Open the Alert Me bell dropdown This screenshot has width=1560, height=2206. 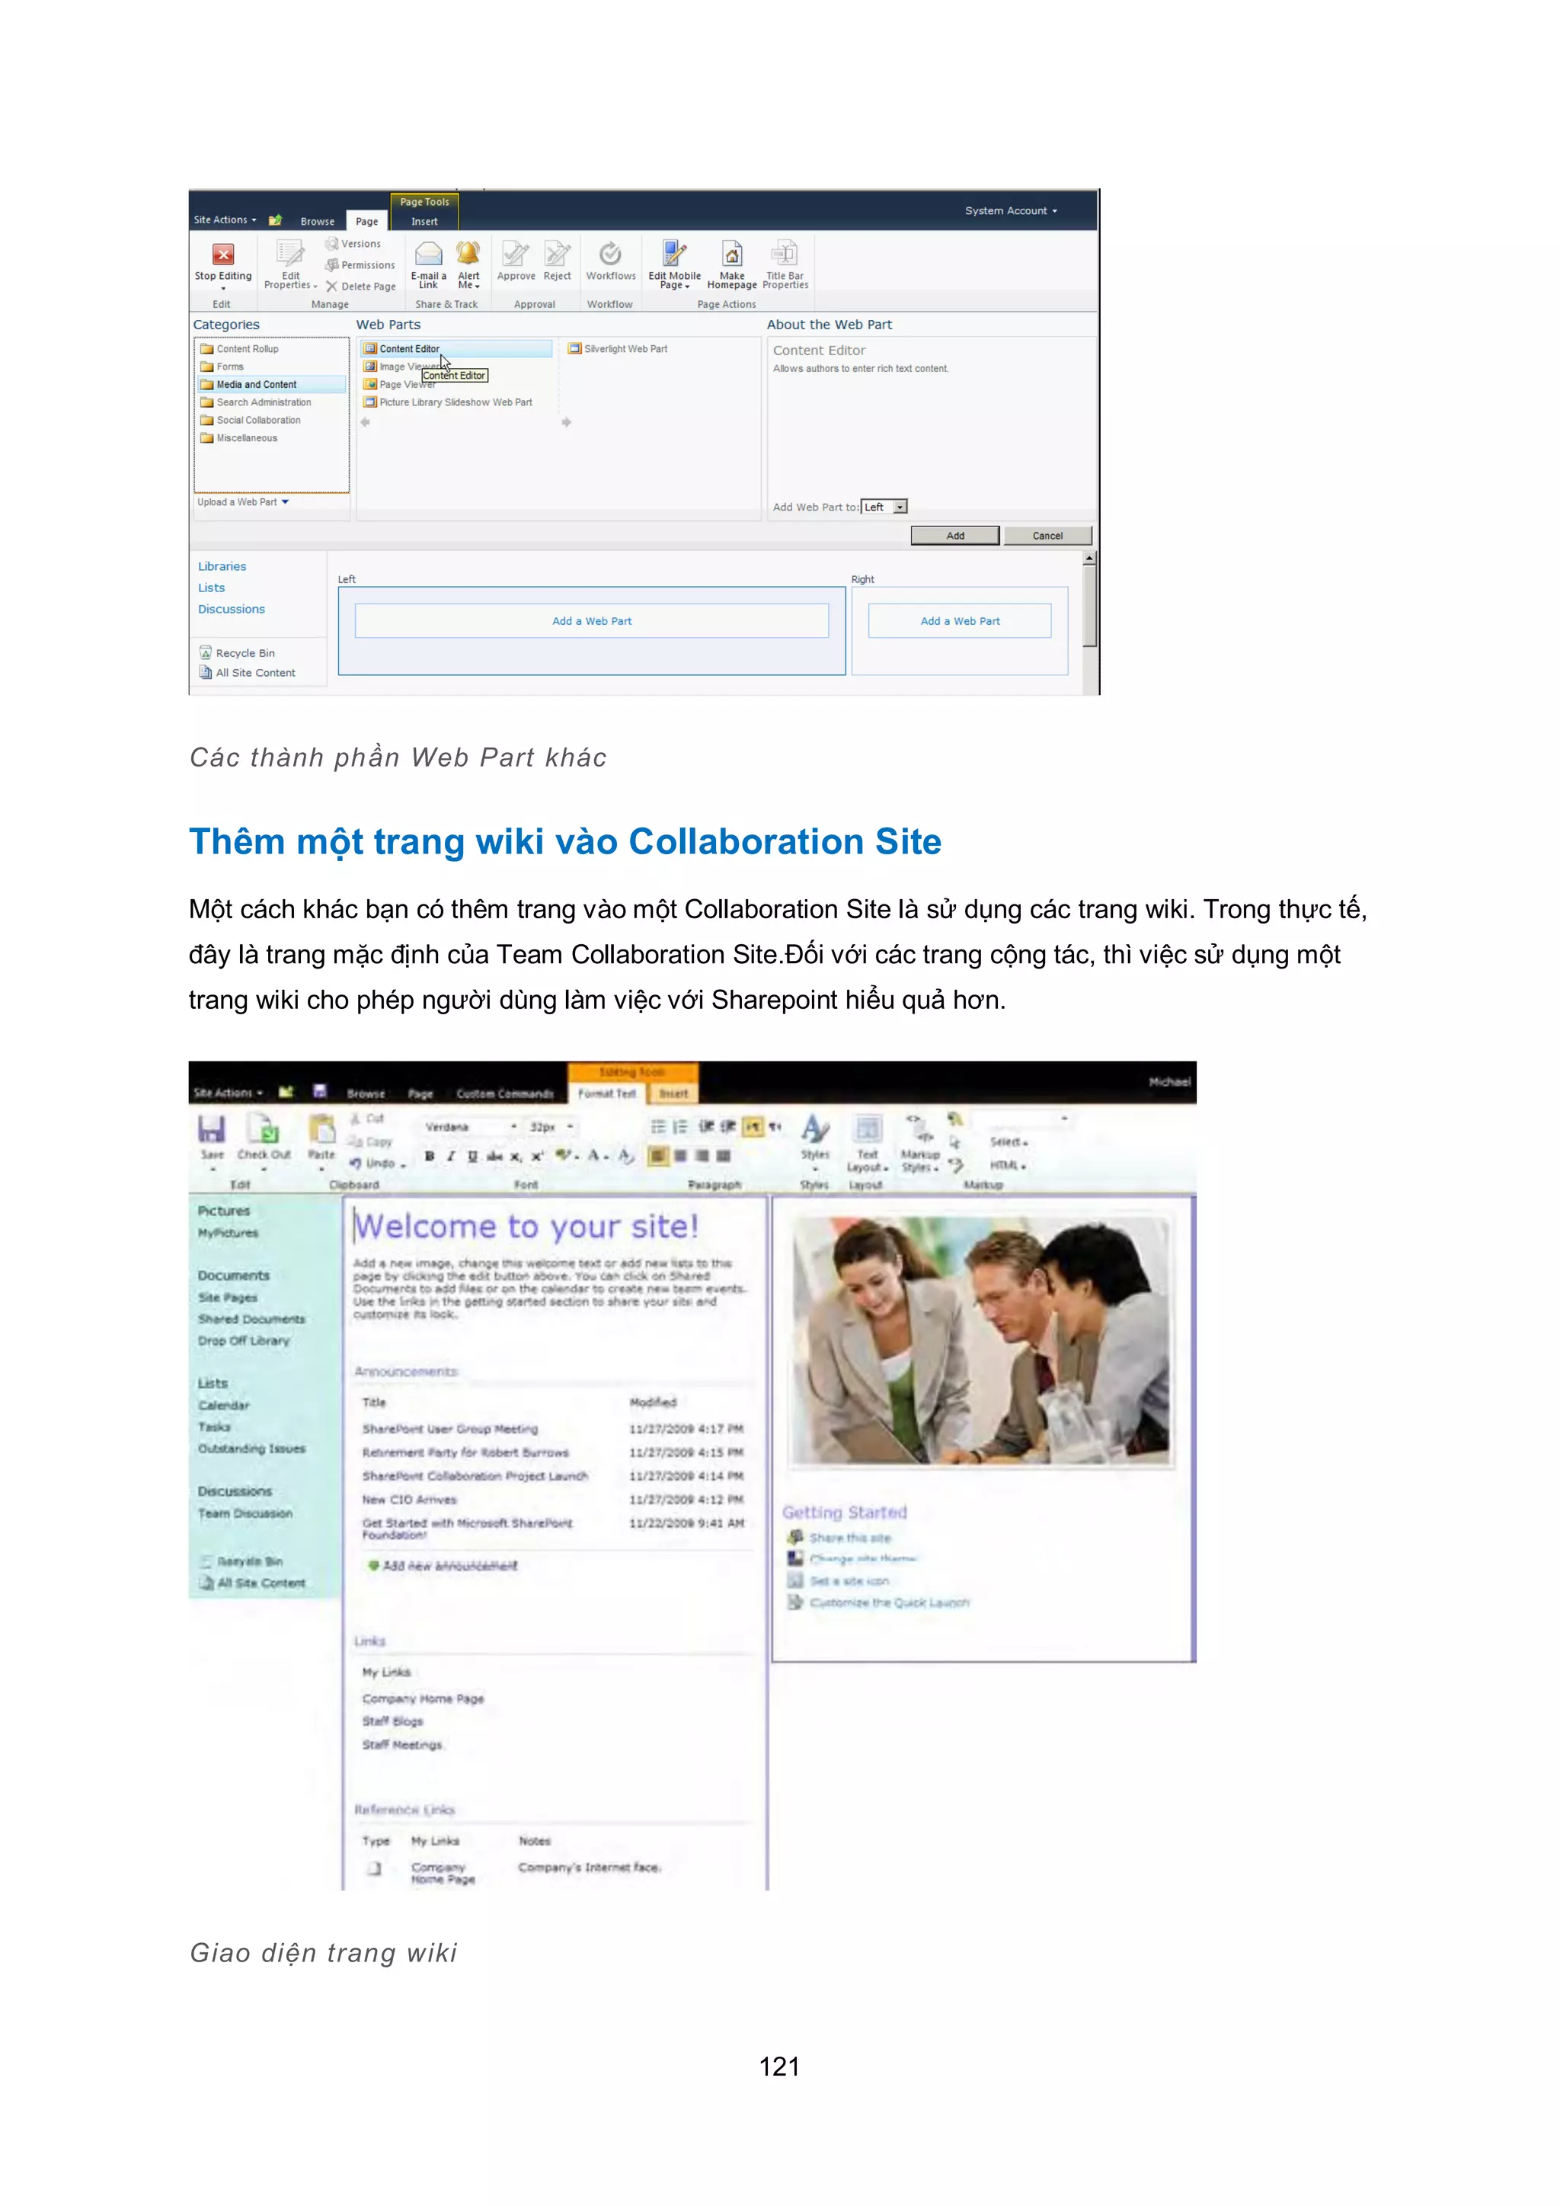468,265
